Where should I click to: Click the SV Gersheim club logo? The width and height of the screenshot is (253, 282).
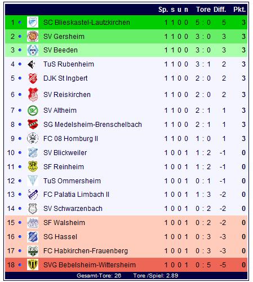click(33, 36)
